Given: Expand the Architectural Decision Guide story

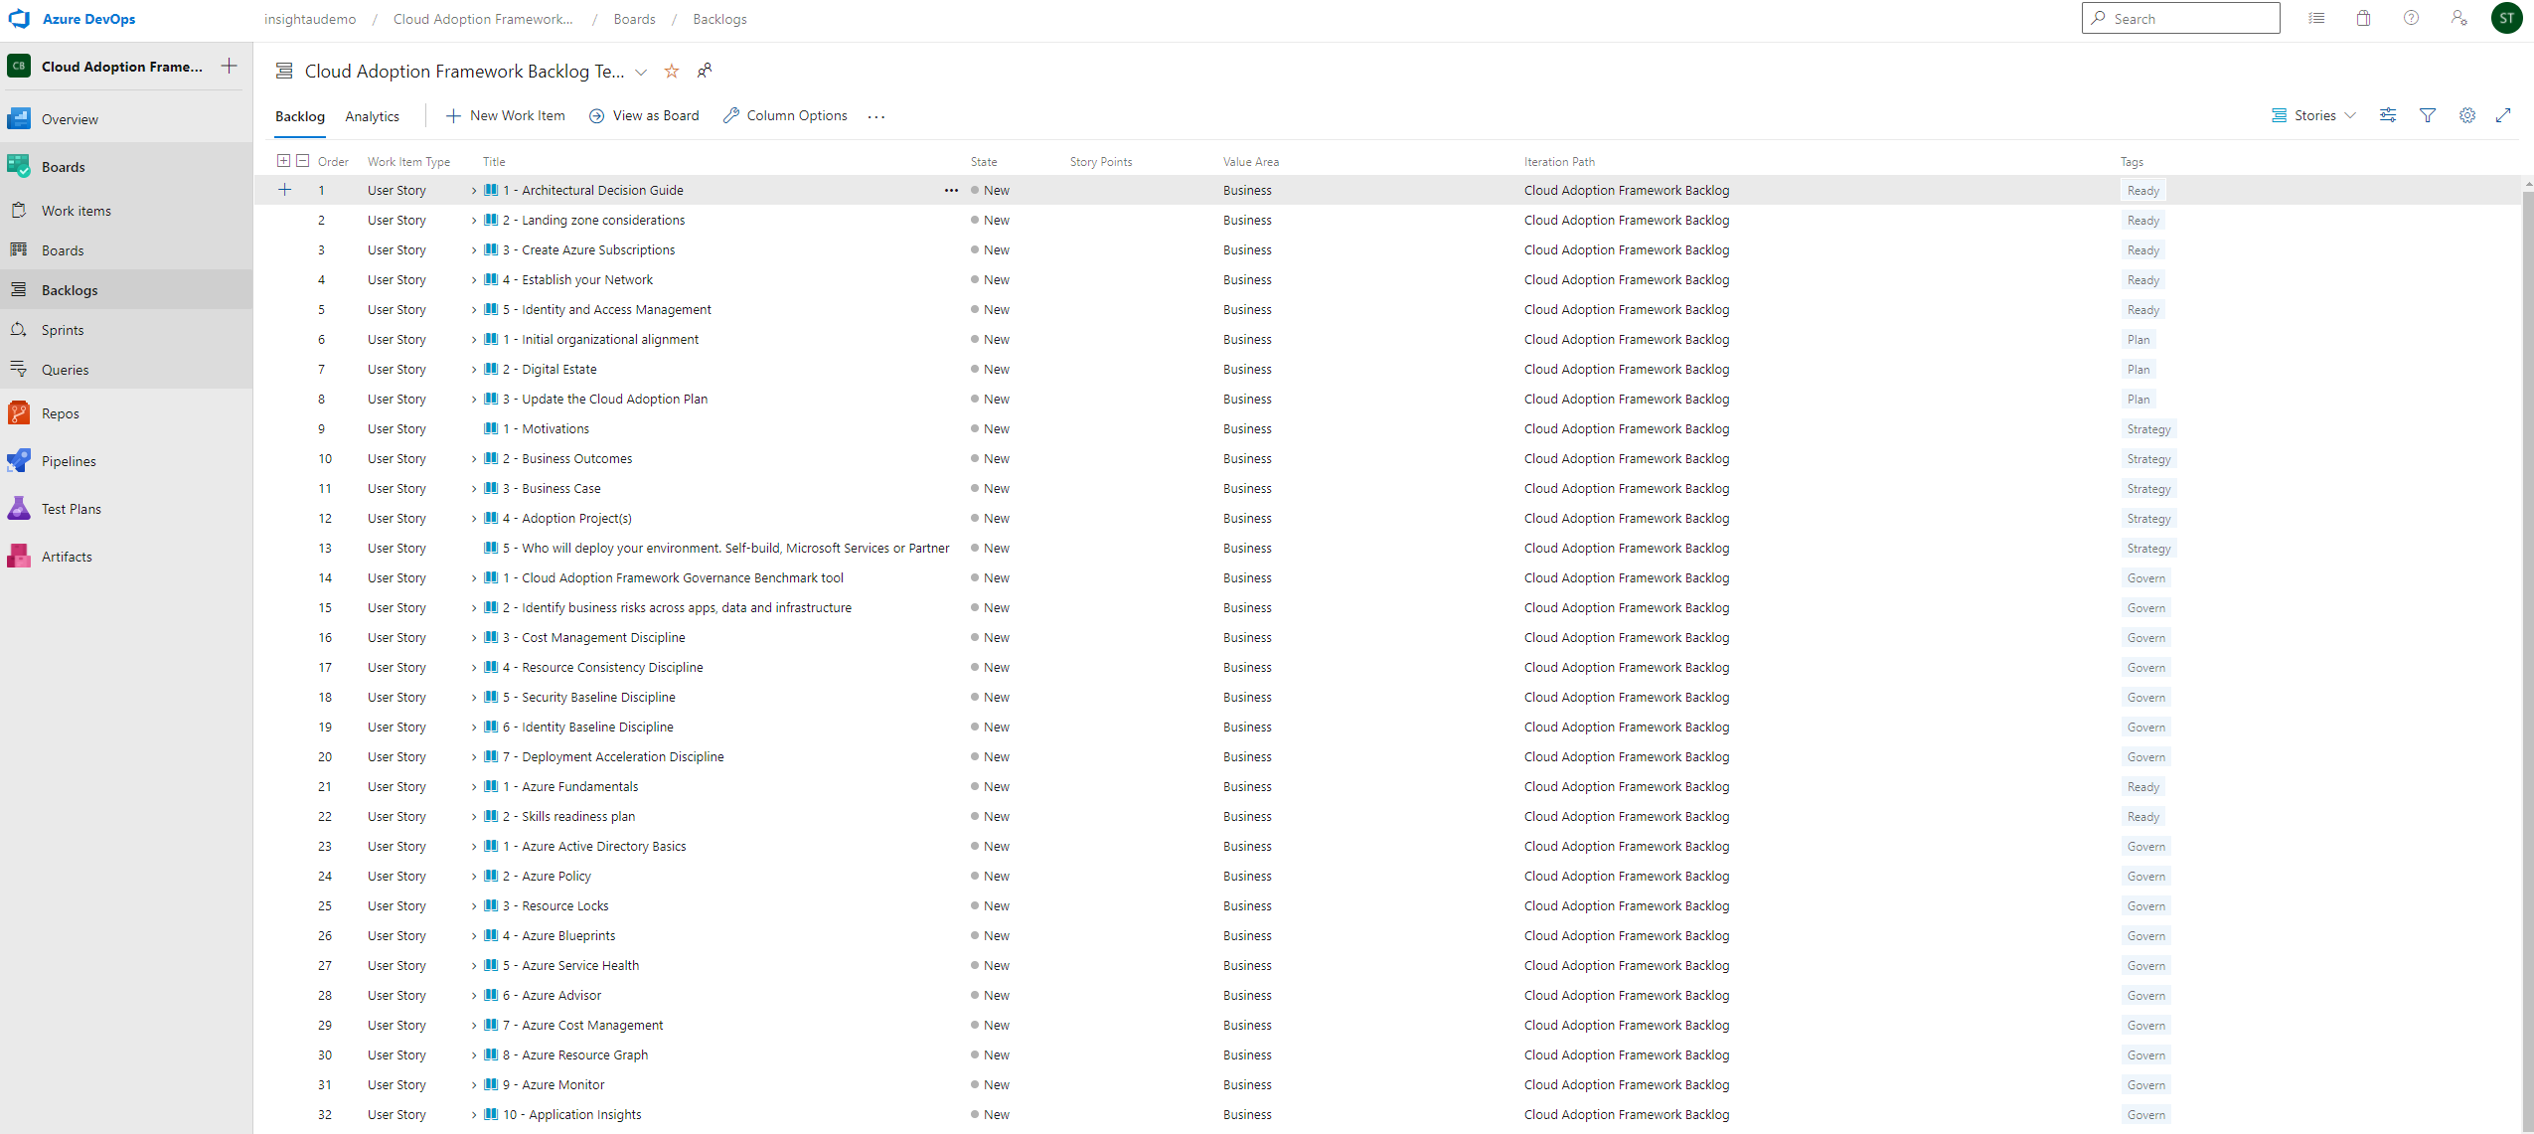Looking at the screenshot, I should [474, 191].
